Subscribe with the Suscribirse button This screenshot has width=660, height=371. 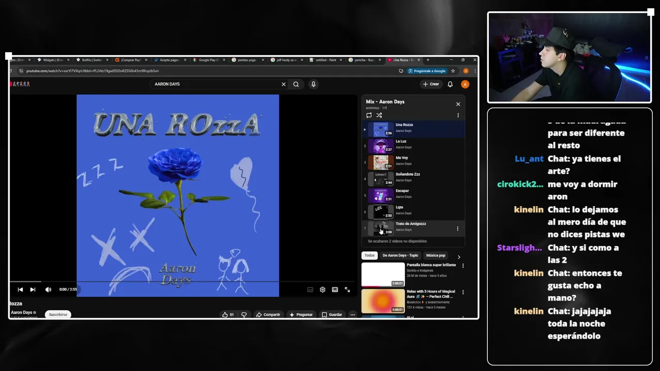[x=58, y=314]
